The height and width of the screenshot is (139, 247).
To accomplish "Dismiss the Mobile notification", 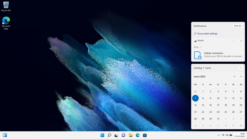I will click(x=241, y=41).
